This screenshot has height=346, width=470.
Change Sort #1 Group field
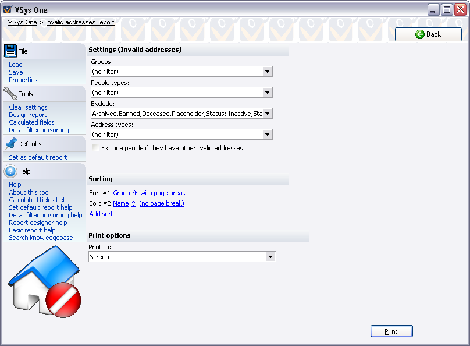(x=122, y=193)
